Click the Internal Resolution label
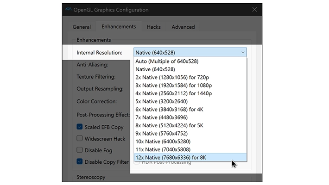This screenshot has width=329, height=185. pos(99,53)
